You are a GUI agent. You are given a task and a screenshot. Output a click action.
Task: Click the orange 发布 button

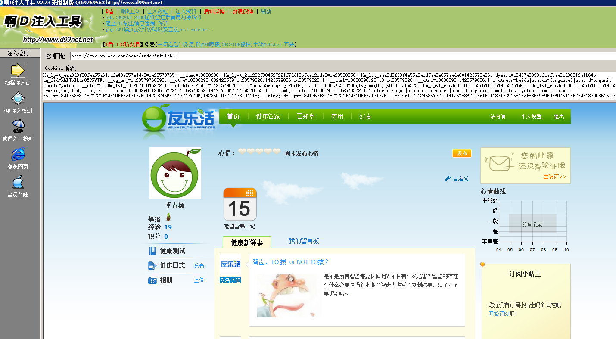tap(462, 153)
